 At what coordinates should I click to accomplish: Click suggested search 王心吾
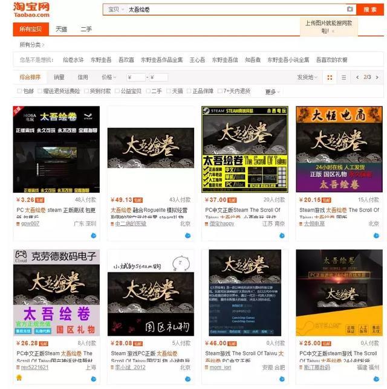click(x=197, y=60)
